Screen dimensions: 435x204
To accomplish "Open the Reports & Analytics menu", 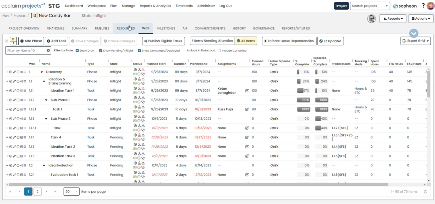I will (155, 6).
